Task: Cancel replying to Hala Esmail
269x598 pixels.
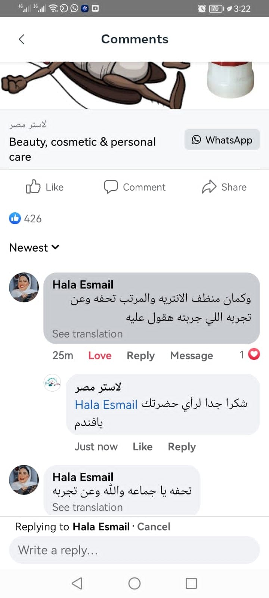Action: 154,526
